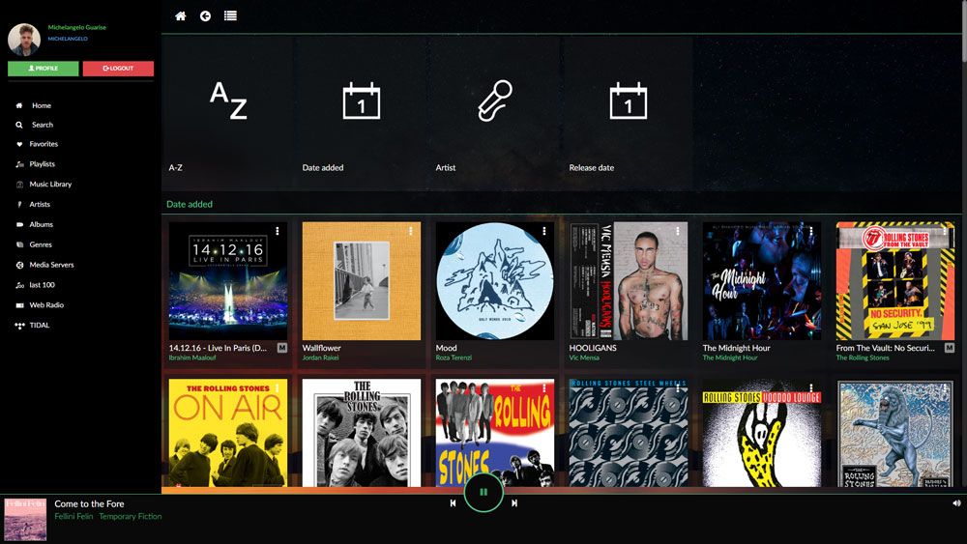Open TIDAL in the sidebar

[x=39, y=326]
